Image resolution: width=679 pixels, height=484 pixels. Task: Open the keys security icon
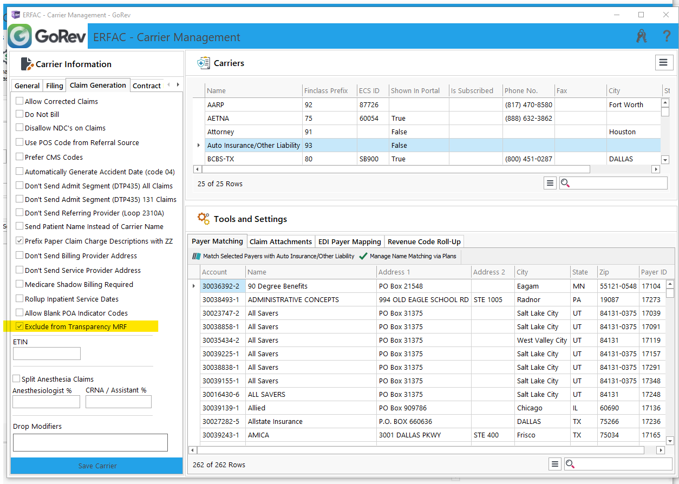[x=642, y=36]
